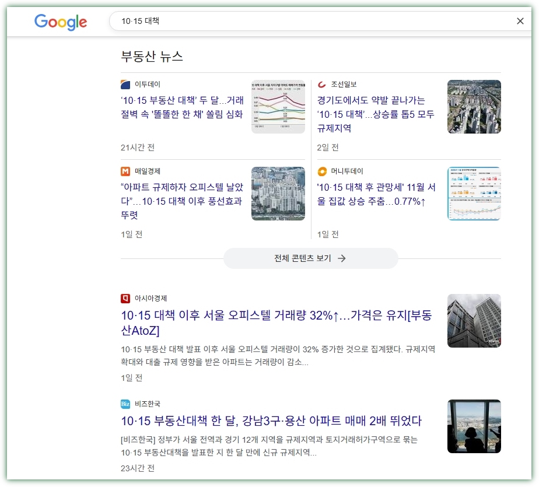Click the 머니투데이 publisher icon
Viewport: 539px width, 487px height.
point(322,171)
